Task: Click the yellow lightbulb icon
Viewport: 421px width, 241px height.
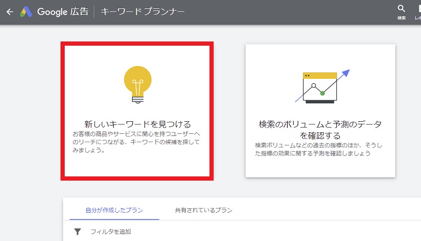Action: pos(138,85)
